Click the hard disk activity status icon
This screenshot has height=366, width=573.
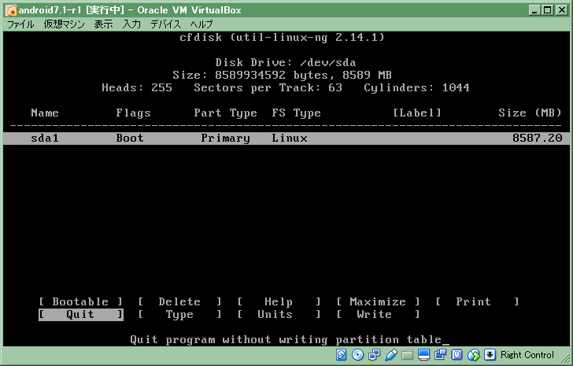coord(341,355)
